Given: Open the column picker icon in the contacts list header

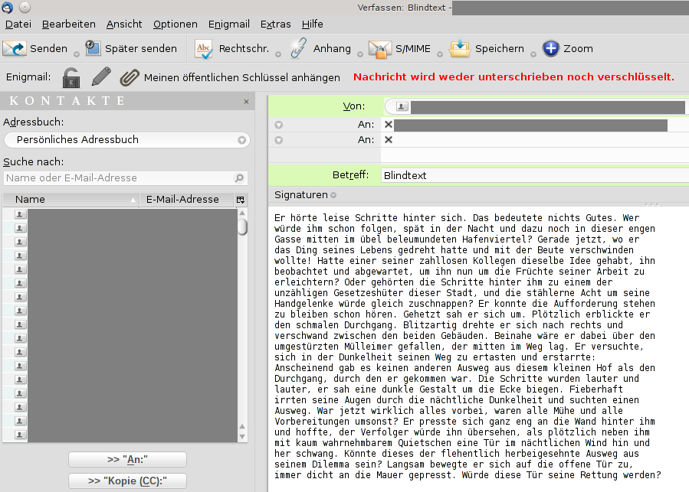Looking at the screenshot, I should pos(241,200).
